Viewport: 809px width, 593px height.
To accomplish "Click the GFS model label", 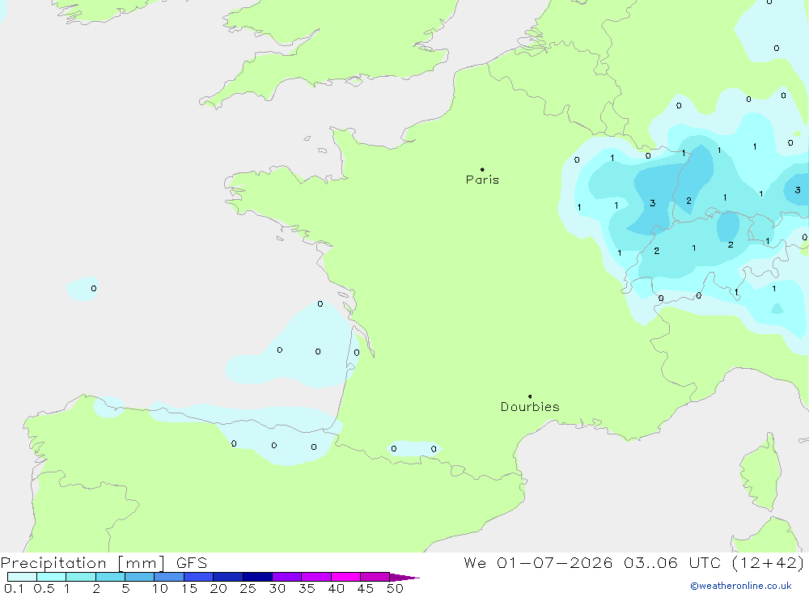I will tap(192, 562).
